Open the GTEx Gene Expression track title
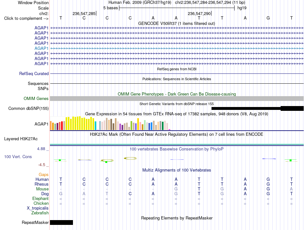This screenshot has width=304, height=230. [177, 114]
